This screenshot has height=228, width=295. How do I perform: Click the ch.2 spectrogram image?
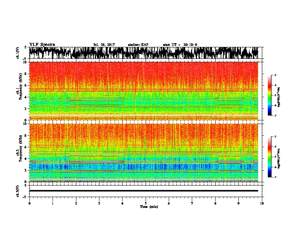tap(144, 153)
